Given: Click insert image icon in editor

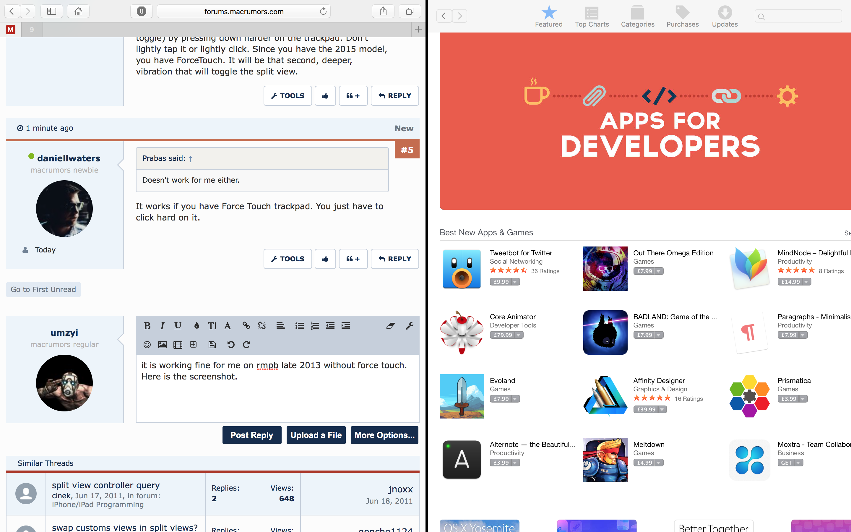Looking at the screenshot, I should tap(162, 344).
